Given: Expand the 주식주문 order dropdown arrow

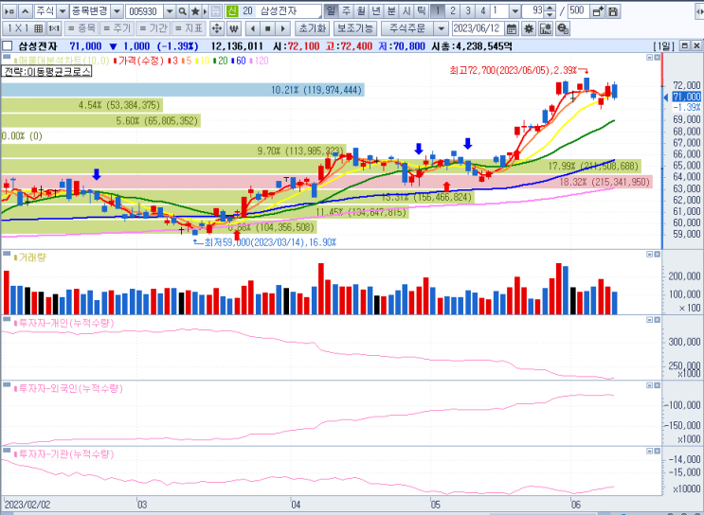Looking at the screenshot, I should coord(441,28).
